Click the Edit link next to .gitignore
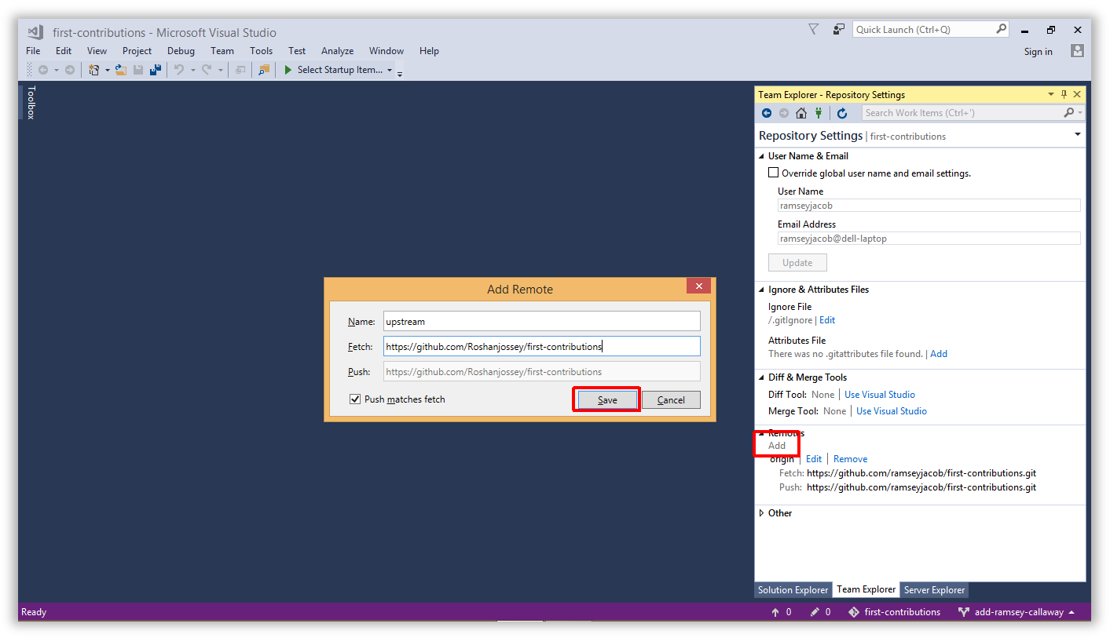 click(827, 320)
